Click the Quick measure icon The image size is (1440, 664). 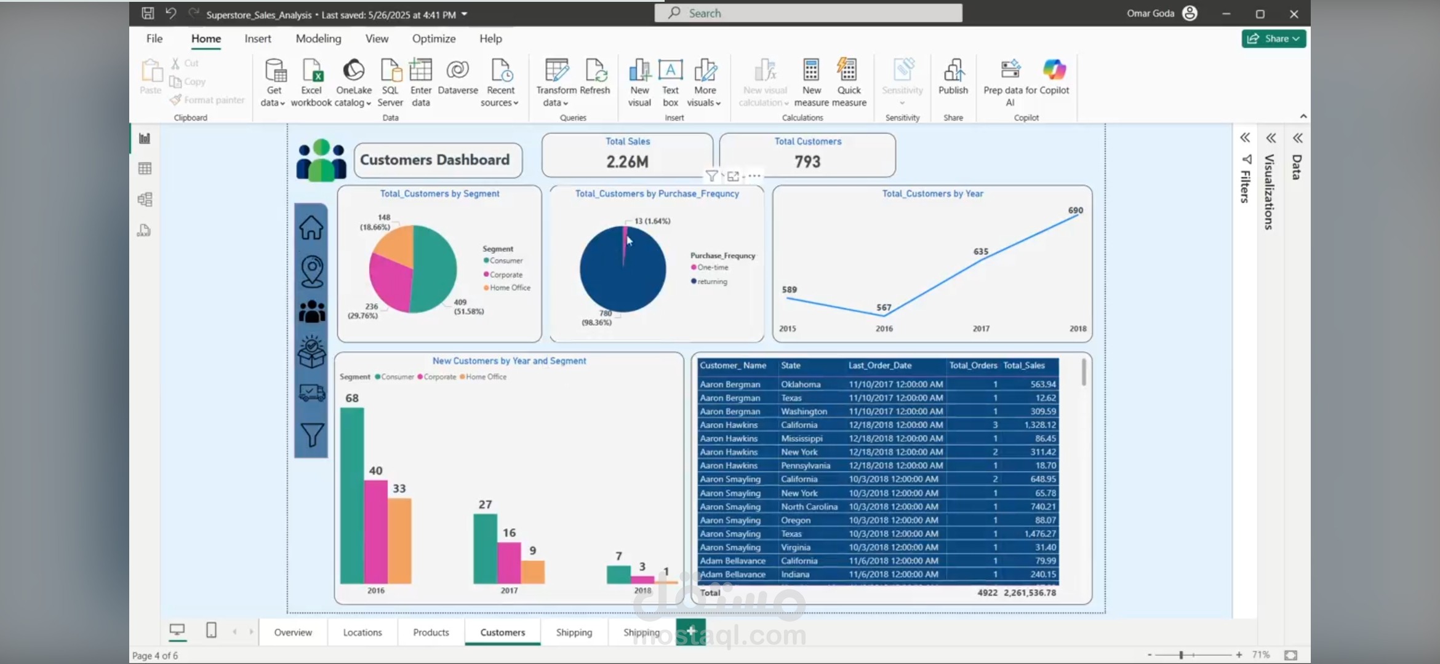pos(848,71)
